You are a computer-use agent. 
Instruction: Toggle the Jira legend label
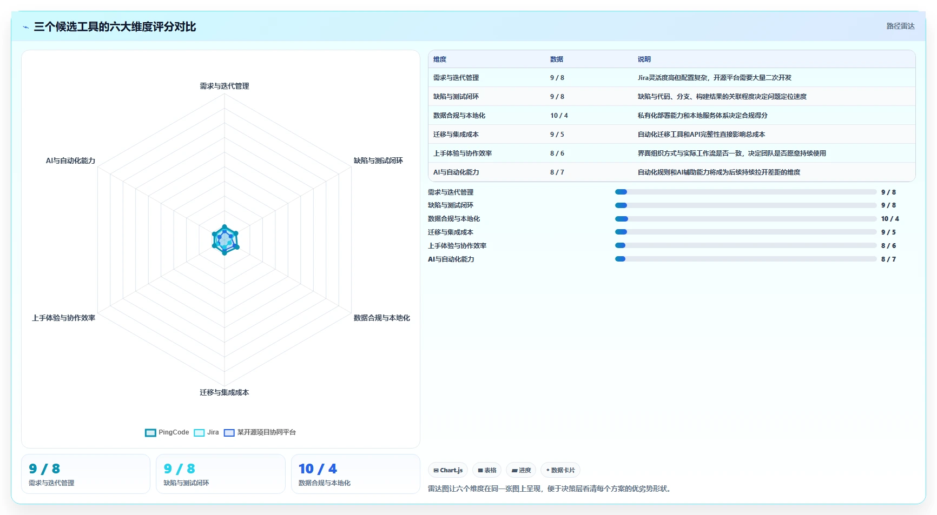coord(213,432)
